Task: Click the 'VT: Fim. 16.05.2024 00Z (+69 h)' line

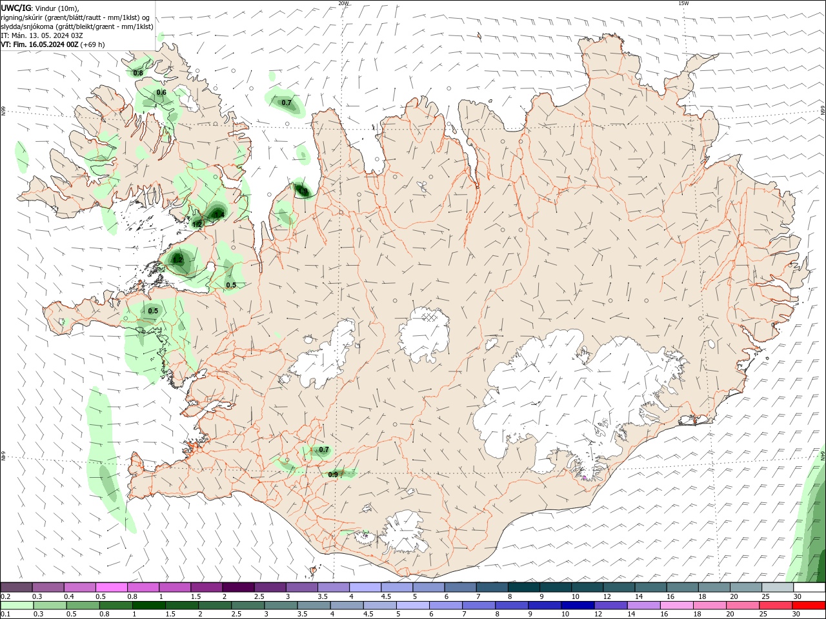Action: (x=53, y=44)
